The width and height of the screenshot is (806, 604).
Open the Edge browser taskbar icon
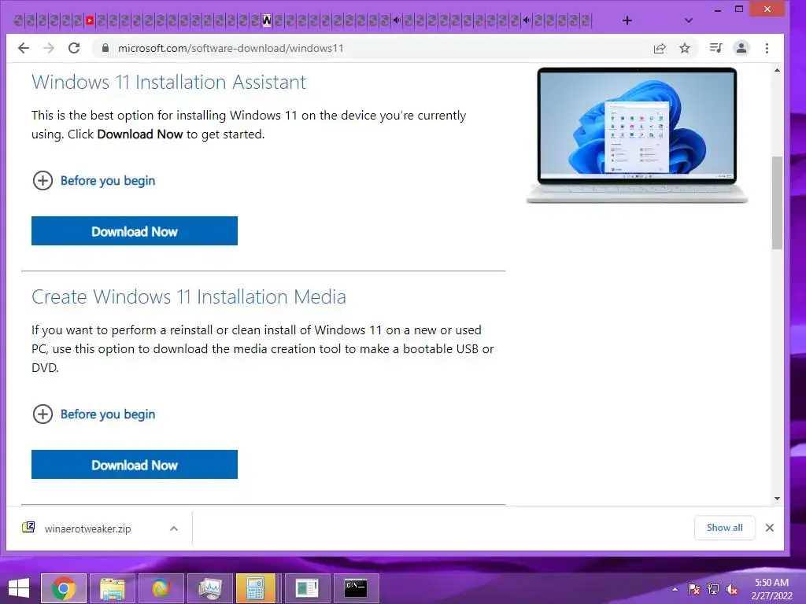coord(161,588)
